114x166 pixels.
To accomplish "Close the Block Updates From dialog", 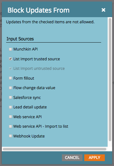I will pos(103,10).
